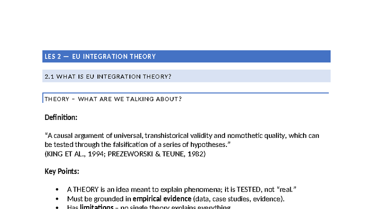This screenshot has height=209, width=373.
Task: Click the word 'universal' in the definition quote
Action: tap(128, 136)
